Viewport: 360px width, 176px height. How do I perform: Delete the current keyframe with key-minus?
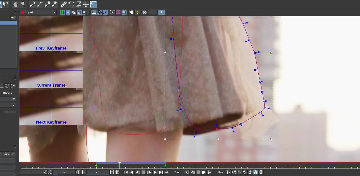(245, 172)
